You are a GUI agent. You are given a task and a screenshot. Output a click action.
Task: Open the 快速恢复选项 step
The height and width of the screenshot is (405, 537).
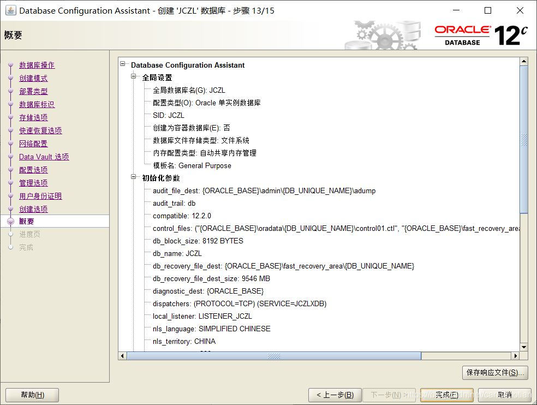click(x=40, y=130)
